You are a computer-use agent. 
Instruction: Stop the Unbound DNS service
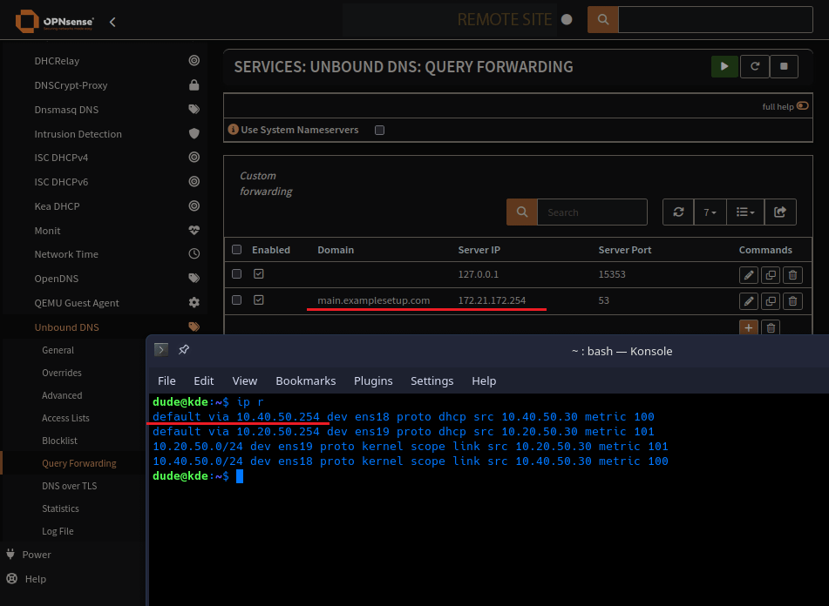pyautogui.click(x=784, y=66)
